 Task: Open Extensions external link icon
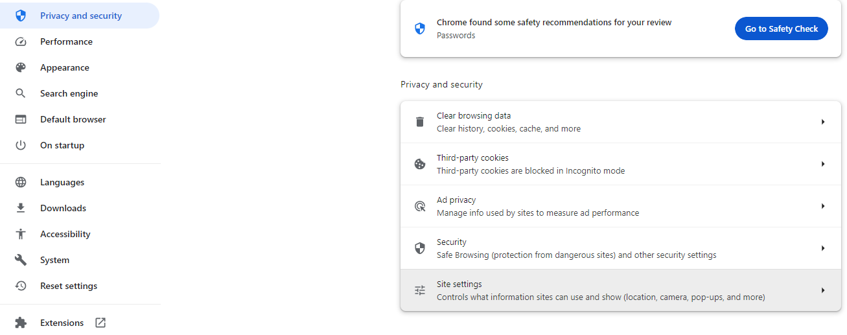100,323
